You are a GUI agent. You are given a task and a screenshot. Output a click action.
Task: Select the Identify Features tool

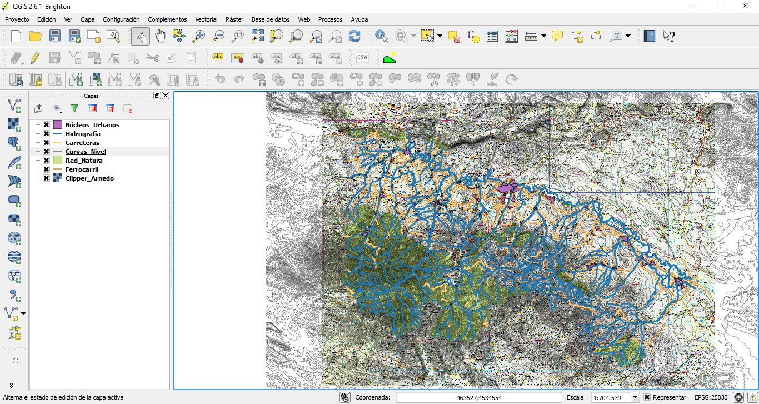coord(381,36)
